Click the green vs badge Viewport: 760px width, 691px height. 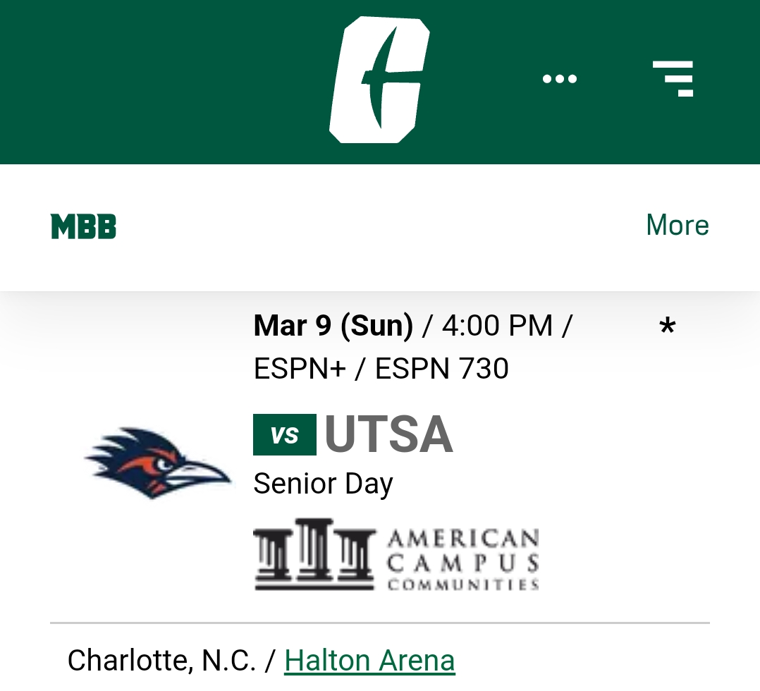[285, 434]
